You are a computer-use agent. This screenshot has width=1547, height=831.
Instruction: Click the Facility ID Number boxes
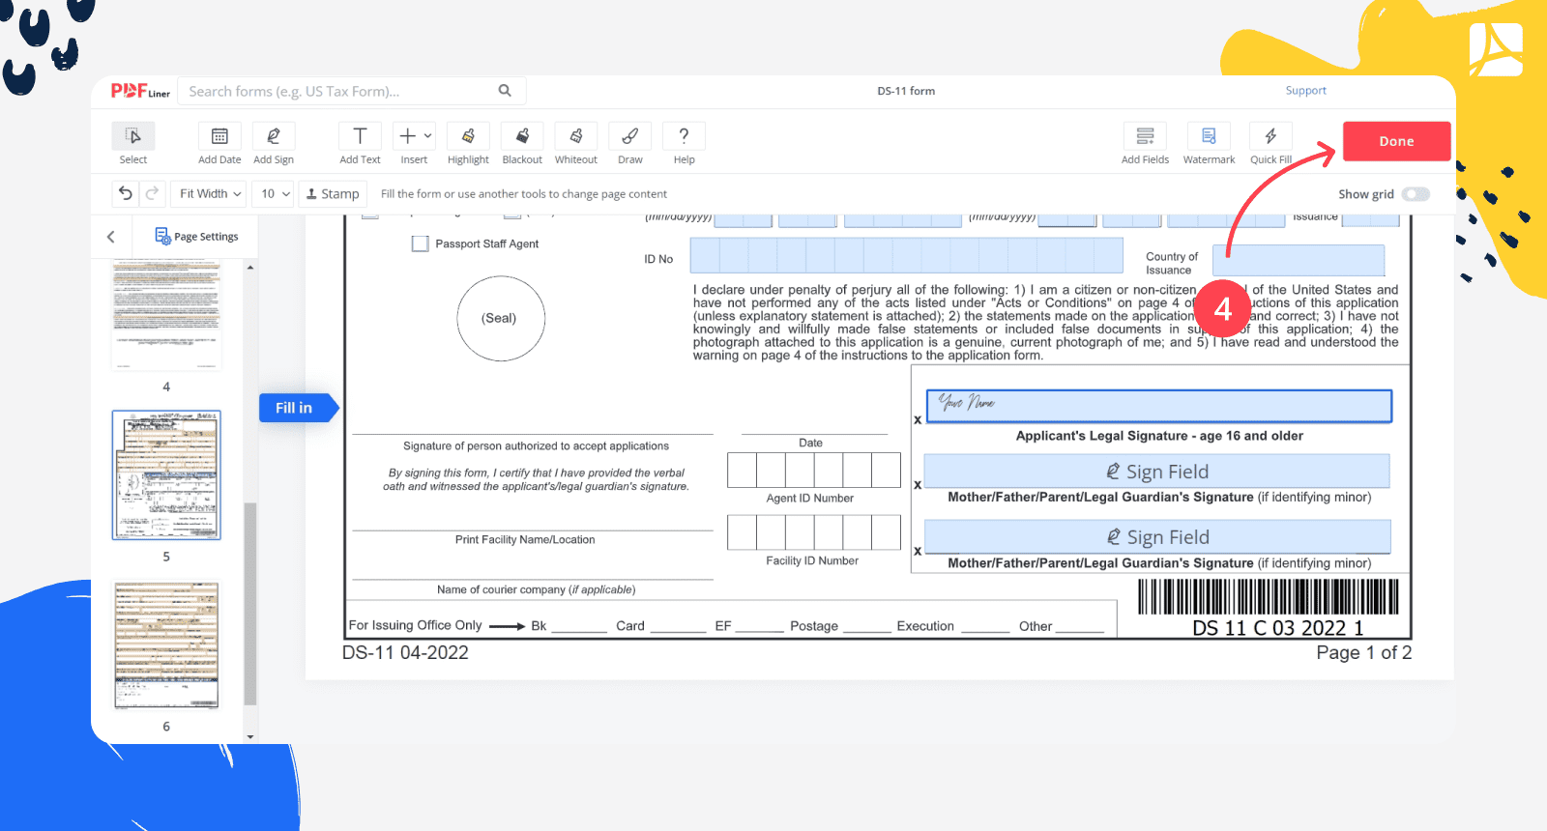click(814, 532)
